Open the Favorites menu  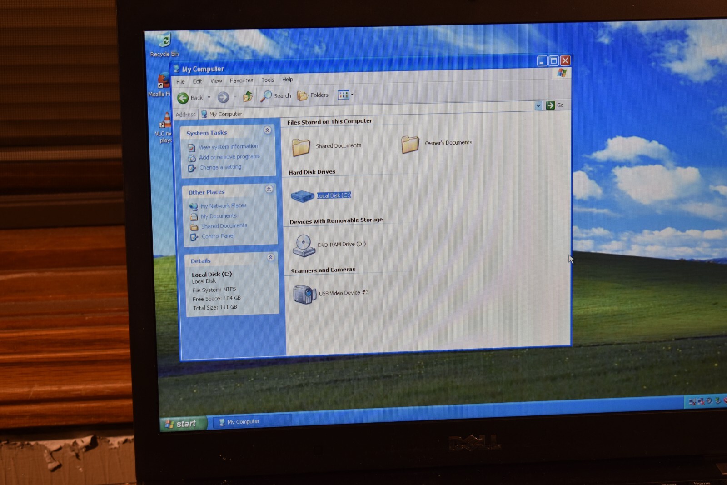[x=241, y=80]
